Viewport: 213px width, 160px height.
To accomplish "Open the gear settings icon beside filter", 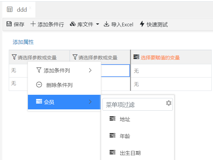I will 169,103.
